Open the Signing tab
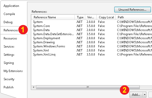Image resolution: width=152 pixels, height=98 pixels. (x=9, y=63)
